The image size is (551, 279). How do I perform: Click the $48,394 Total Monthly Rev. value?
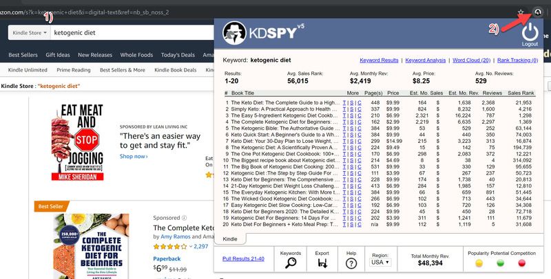(x=430, y=263)
